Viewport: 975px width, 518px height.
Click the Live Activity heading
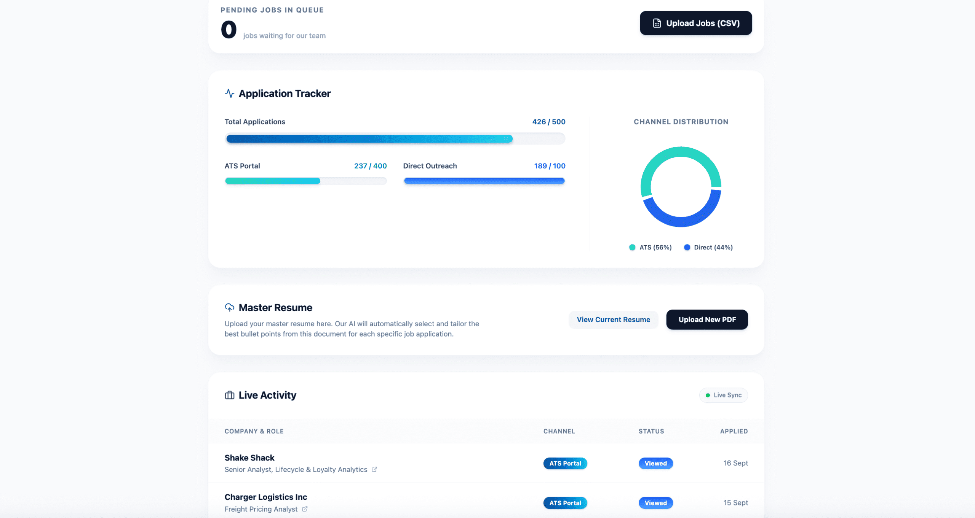[267, 395]
